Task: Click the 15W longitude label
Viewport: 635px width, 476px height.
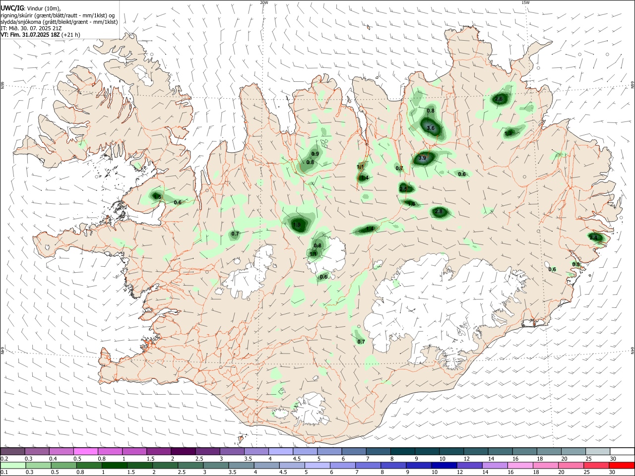Action: [x=525, y=2]
